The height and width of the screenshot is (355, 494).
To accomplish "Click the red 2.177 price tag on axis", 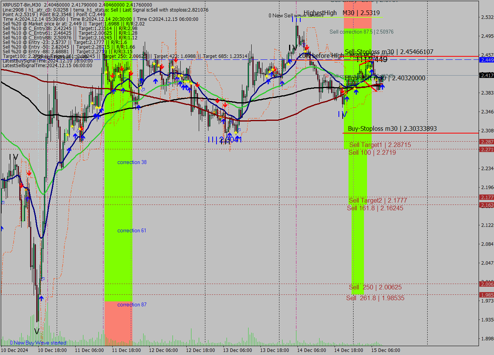I will (x=487, y=198).
